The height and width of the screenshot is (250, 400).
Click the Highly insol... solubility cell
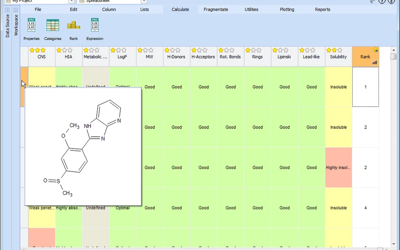click(339, 168)
